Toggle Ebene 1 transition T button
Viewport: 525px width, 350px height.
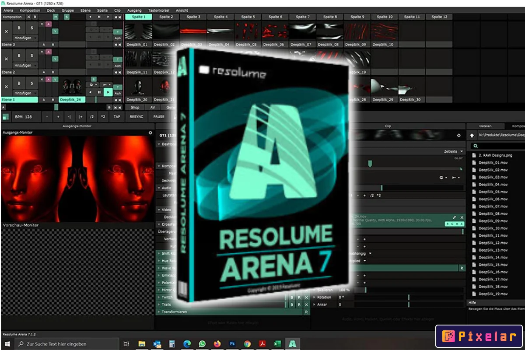(118, 87)
